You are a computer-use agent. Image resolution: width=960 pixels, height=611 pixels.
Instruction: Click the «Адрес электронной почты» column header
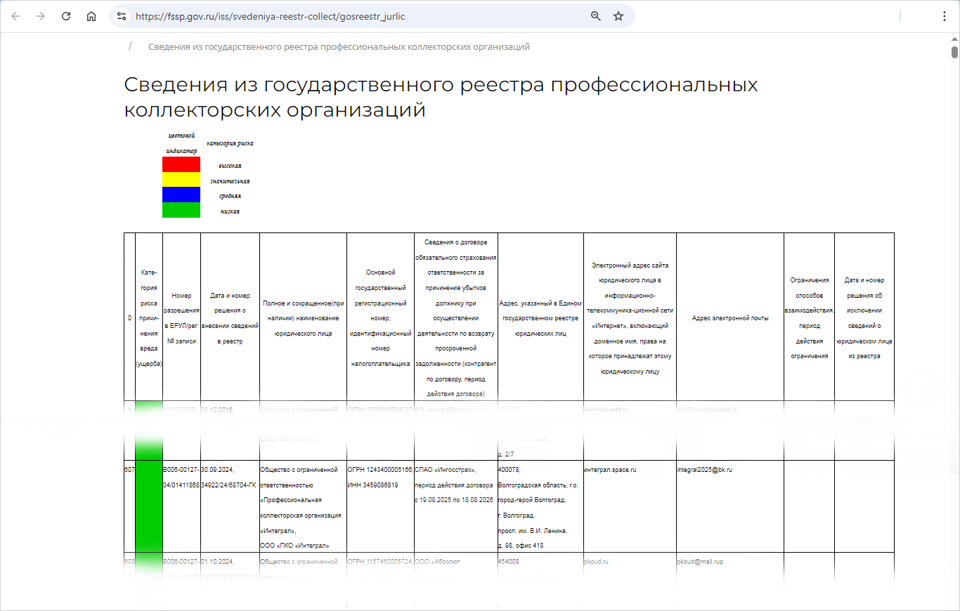coord(729,318)
